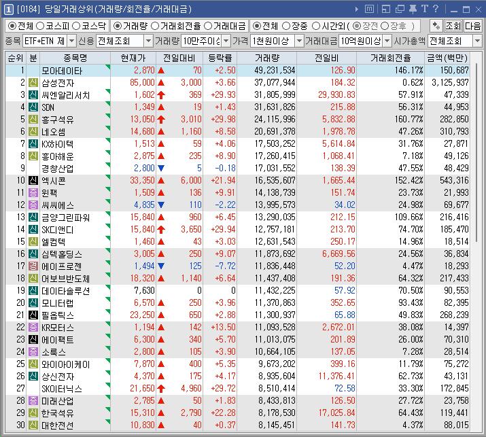Sort by the 금액(백만) column header
The width and height of the screenshot is (486, 437).
pyautogui.click(x=447, y=58)
